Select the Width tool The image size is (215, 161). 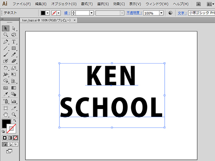tap(6, 74)
